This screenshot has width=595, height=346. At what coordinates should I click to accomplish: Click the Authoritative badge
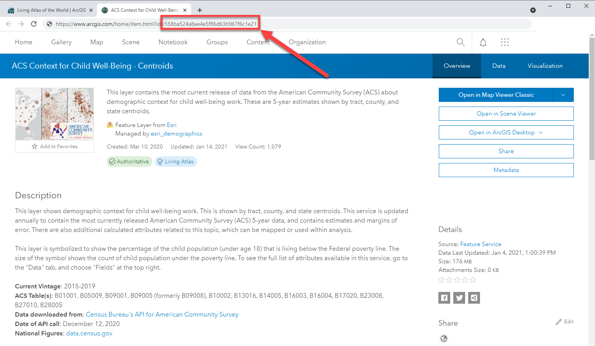[130, 161]
